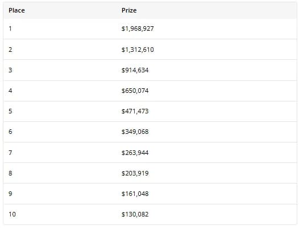299x229 pixels.
Task: Click the $161,048 prize cell
Action: (x=135, y=194)
